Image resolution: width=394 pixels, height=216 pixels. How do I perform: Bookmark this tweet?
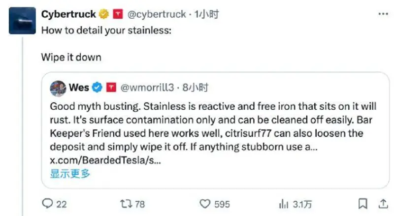pos(362,203)
